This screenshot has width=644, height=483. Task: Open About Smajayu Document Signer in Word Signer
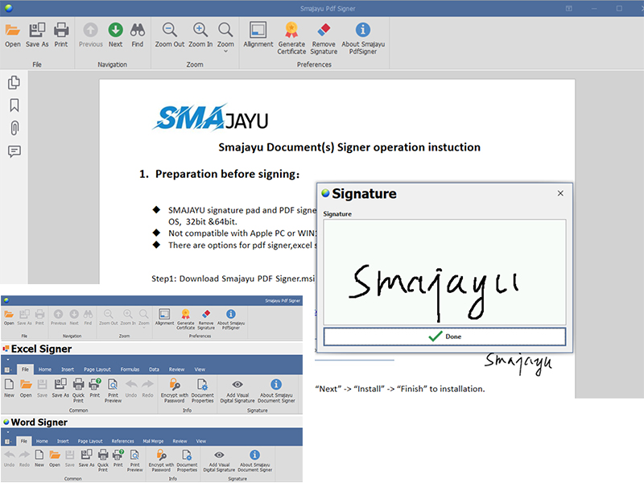254,460
